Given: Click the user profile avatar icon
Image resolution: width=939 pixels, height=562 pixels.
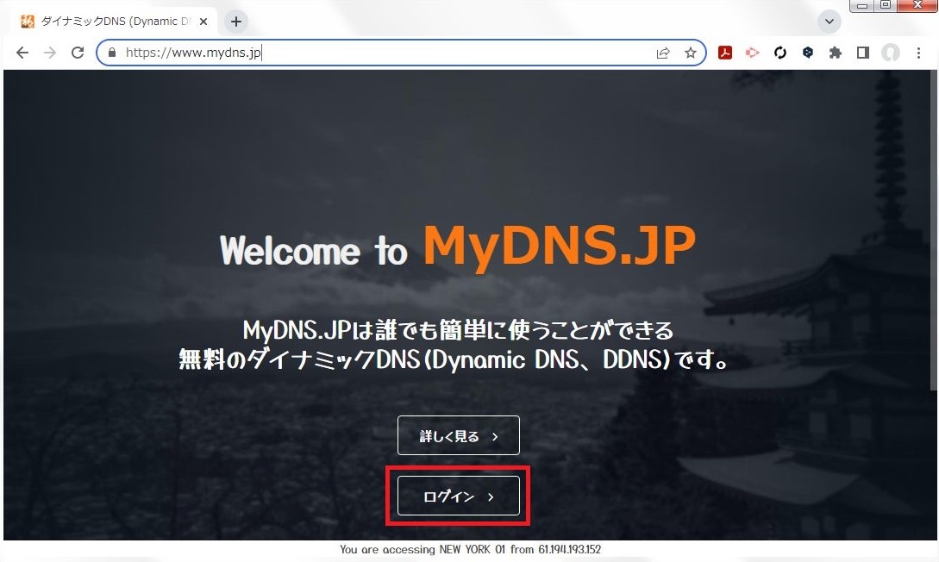Looking at the screenshot, I should (890, 53).
